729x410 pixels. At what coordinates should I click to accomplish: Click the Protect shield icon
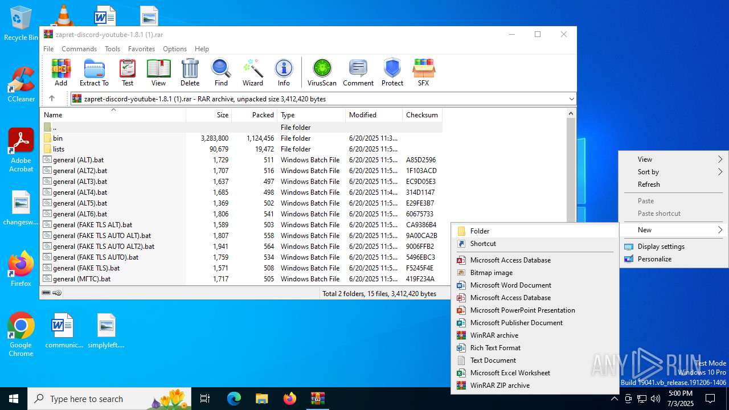(392, 72)
